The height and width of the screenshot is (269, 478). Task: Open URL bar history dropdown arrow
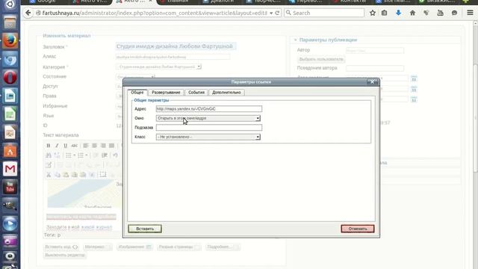tap(271, 13)
